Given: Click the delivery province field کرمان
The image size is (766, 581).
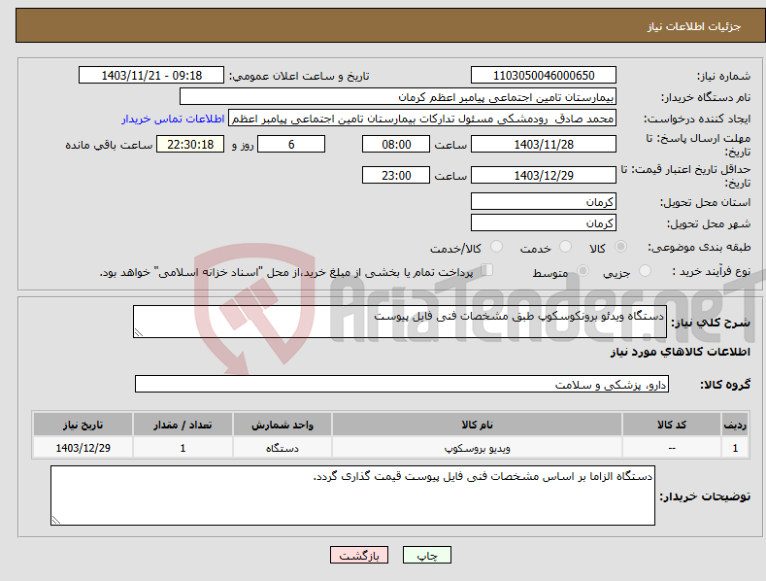Looking at the screenshot, I should tap(544, 201).
